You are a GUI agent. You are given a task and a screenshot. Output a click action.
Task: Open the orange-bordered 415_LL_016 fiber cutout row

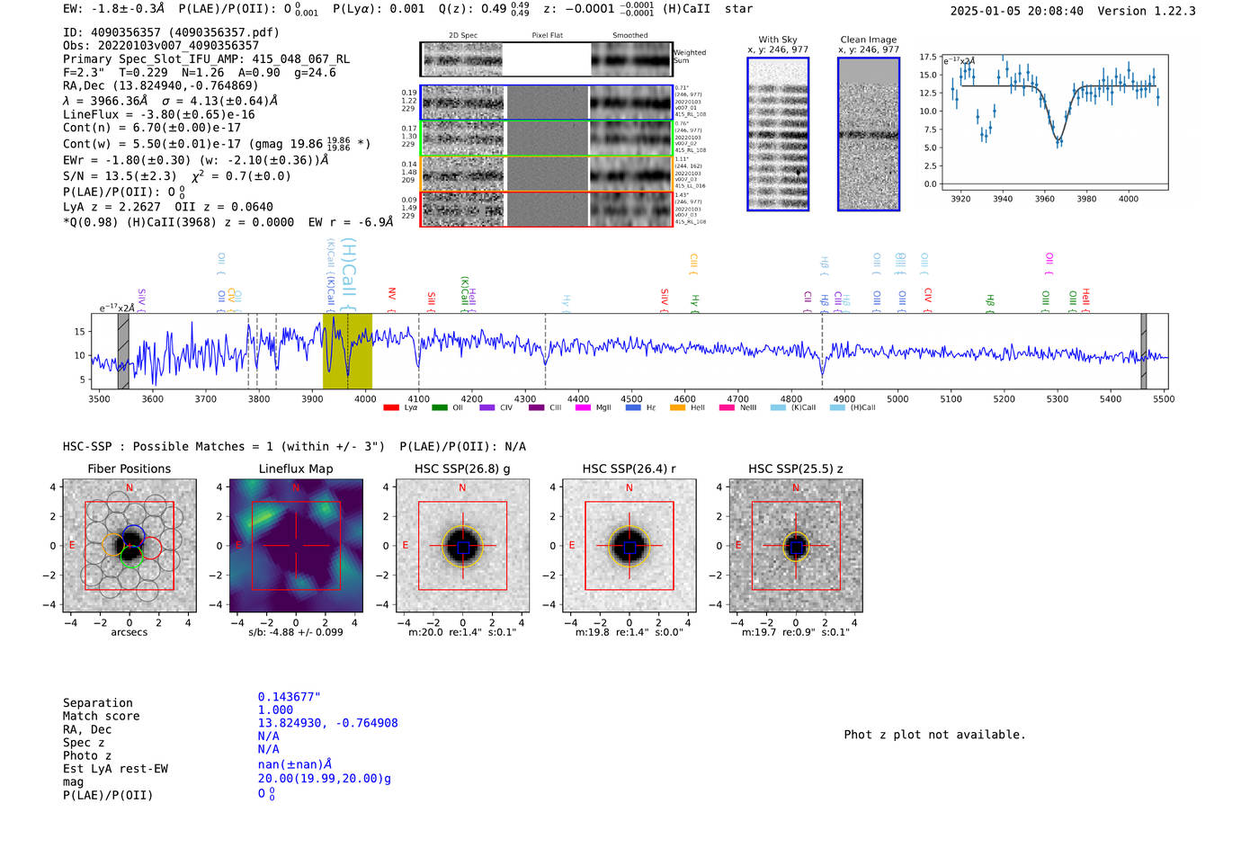click(x=547, y=173)
